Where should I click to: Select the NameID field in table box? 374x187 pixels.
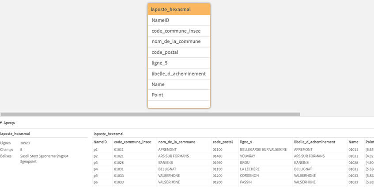[179, 20]
